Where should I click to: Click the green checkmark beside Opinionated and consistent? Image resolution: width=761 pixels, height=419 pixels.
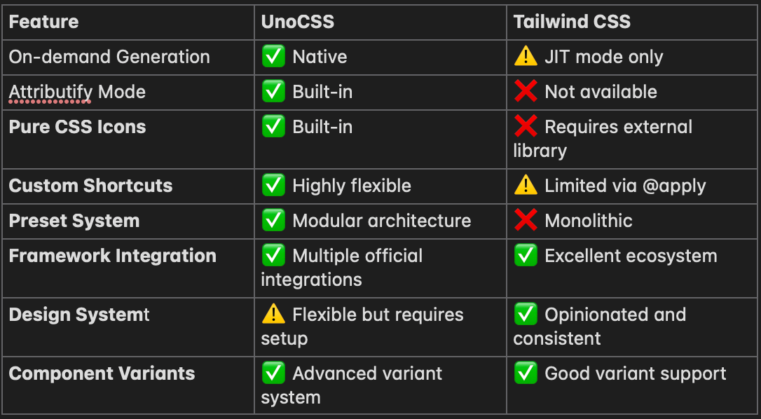[526, 314]
